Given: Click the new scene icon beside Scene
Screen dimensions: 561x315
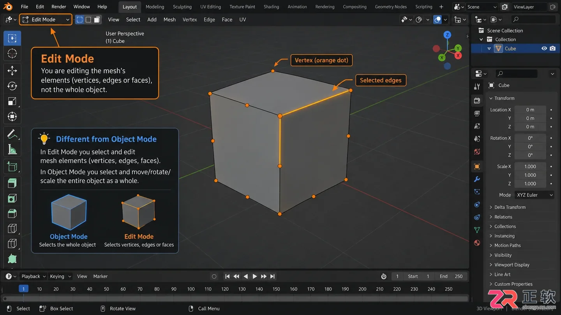Looking at the screenshot, I should point(505,7).
